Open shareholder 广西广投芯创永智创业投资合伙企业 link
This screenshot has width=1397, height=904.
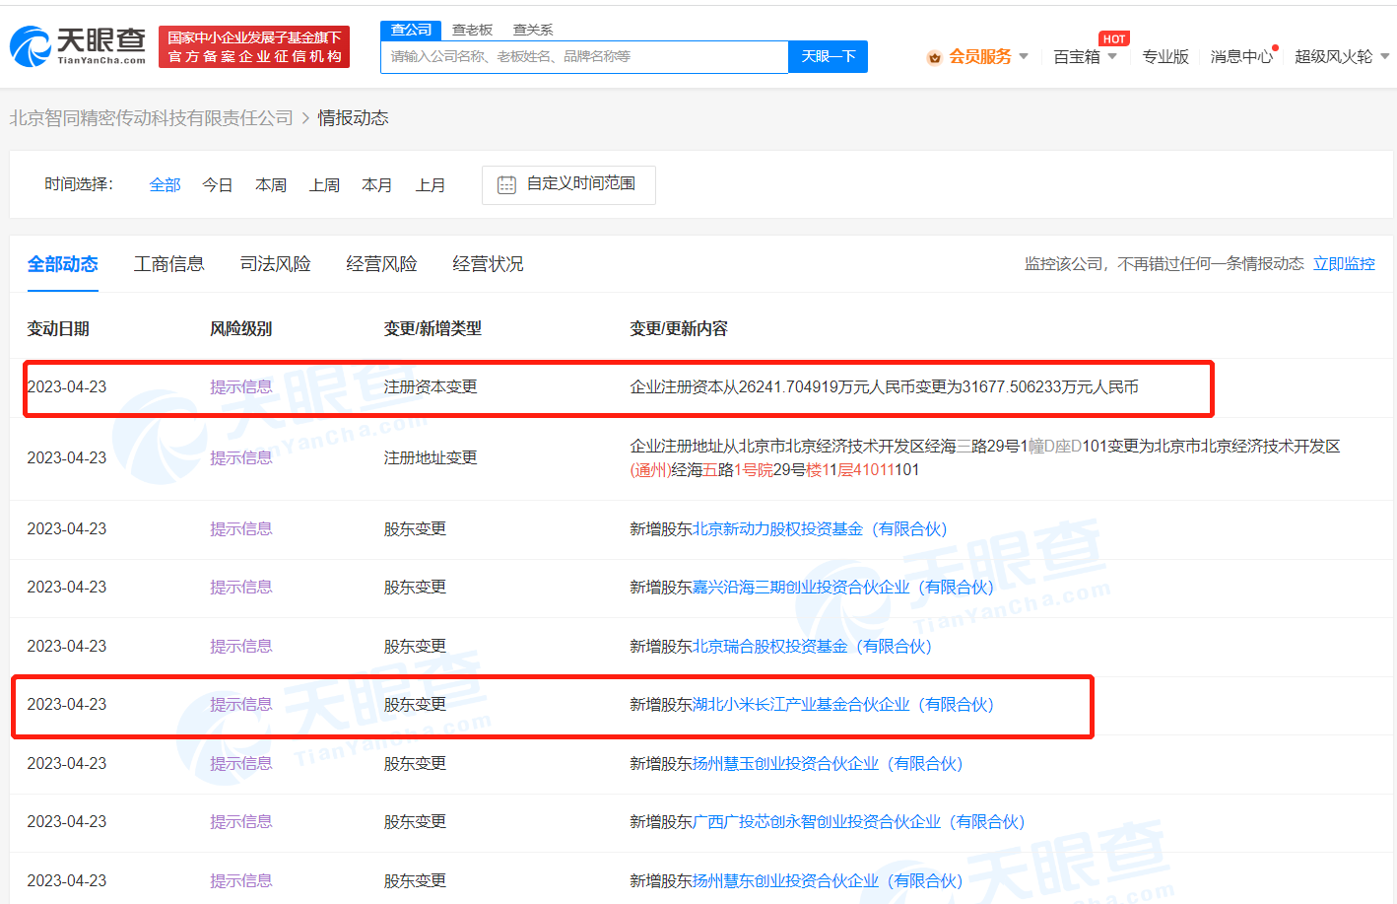click(x=859, y=822)
